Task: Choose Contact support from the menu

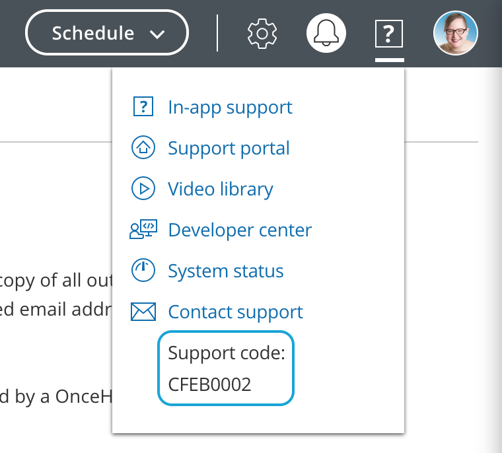Action: (x=236, y=312)
